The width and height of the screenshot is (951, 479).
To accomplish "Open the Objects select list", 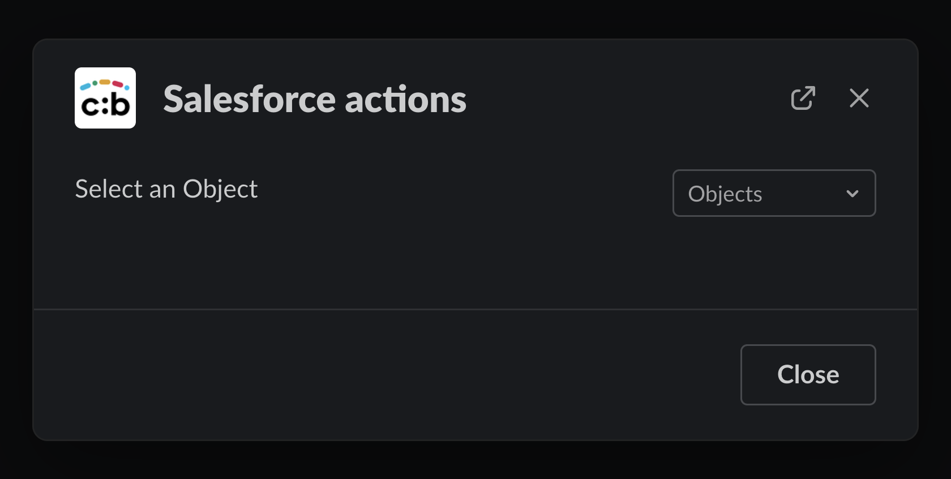I will pyautogui.click(x=774, y=193).
